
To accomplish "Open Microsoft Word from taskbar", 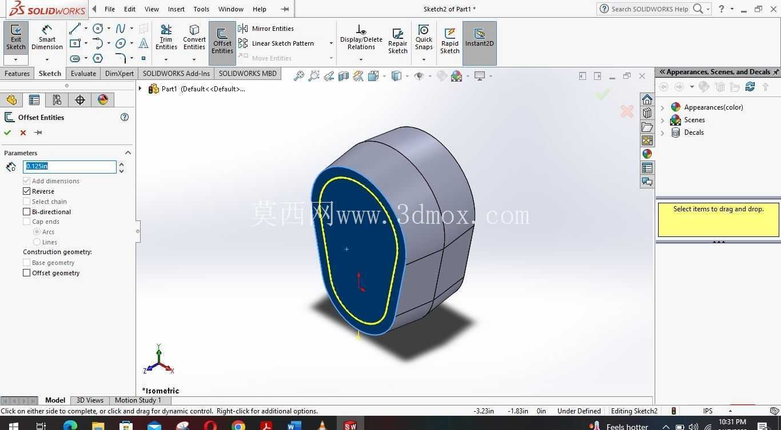I will point(294,425).
